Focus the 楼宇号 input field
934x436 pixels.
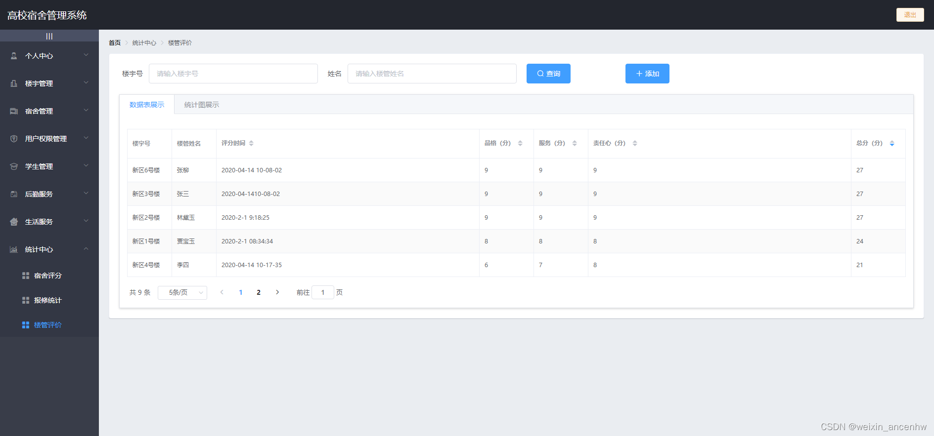coord(233,74)
